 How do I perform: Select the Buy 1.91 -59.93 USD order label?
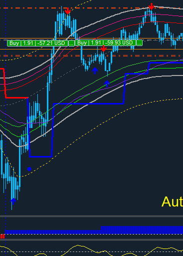106,42
